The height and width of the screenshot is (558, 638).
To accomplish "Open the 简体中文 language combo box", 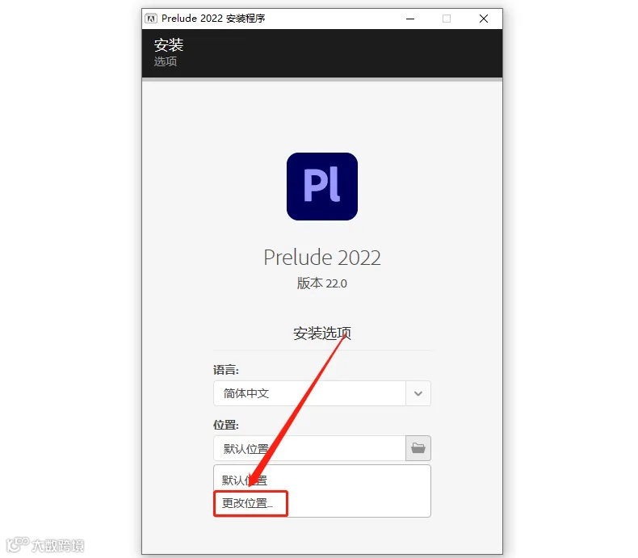I will (322, 393).
